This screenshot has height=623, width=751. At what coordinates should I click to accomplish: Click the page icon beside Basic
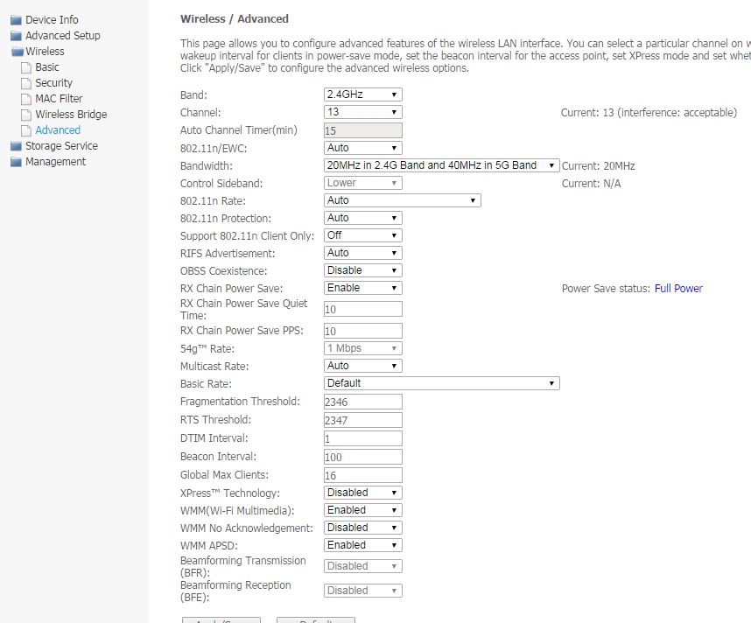[26, 67]
